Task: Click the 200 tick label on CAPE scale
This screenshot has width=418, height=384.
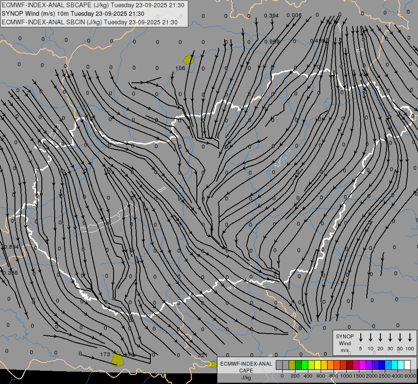Action: (295, 376)
